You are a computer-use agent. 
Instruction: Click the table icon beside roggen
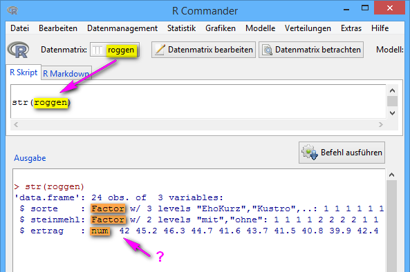pyautogui.click(x=97, y=50)
